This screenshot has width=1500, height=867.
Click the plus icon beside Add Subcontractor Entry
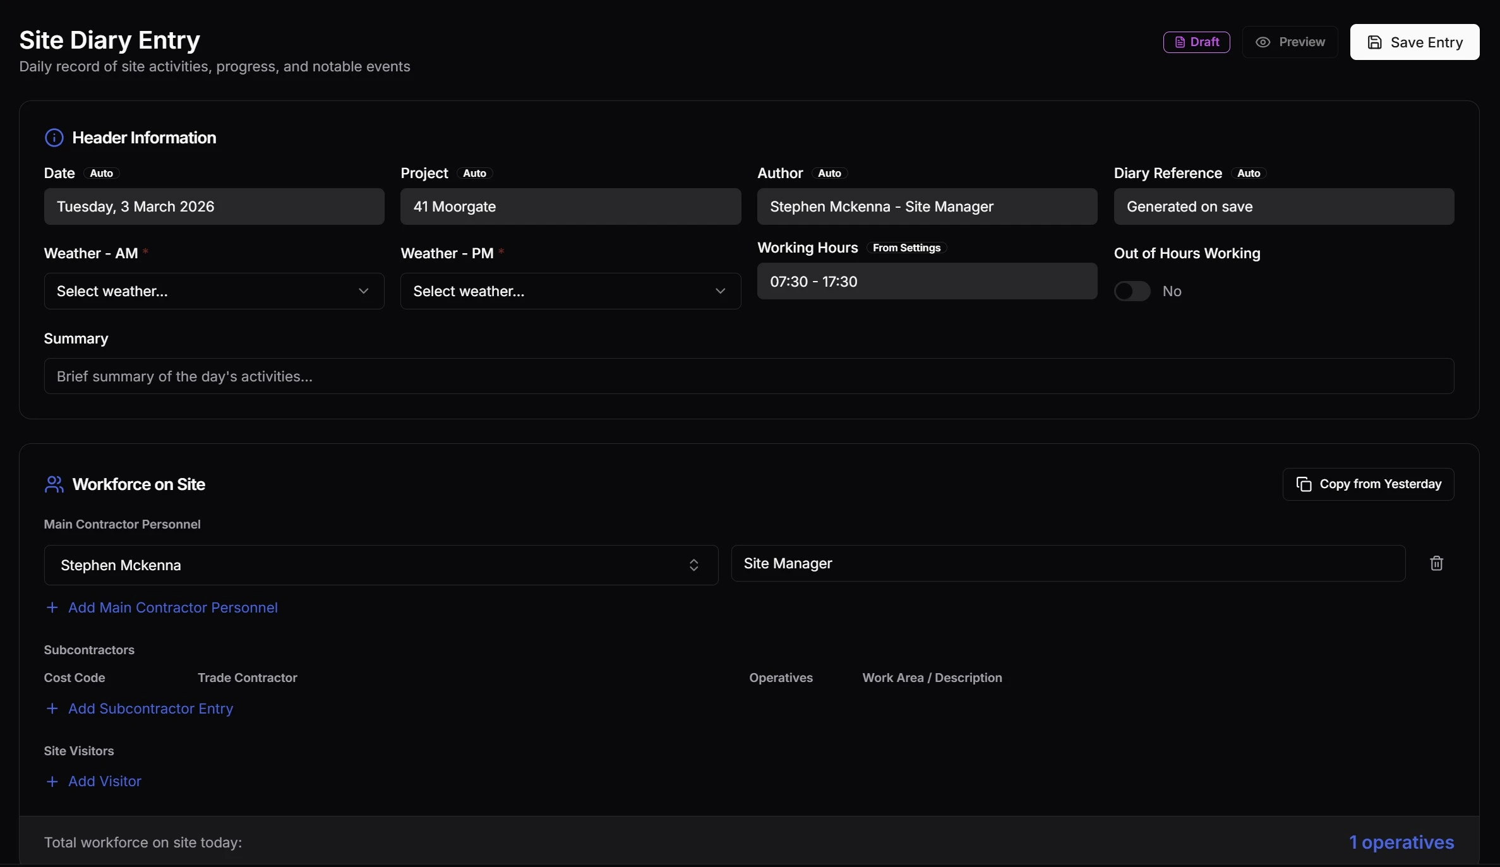pyautogui.click(x=53, y=709)
